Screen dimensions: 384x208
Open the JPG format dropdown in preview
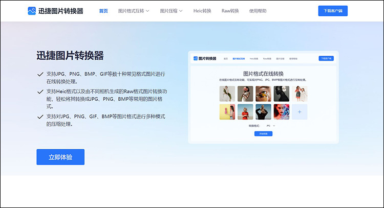tap(269, 126)
